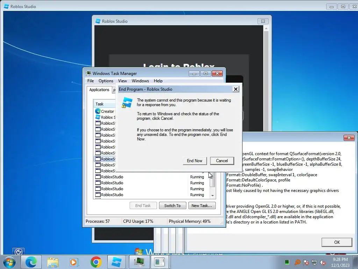Image resolution: width=358 pixels, height=269 pixels.
Task: Click the greyed-out End Task button
Action: coord(143,205)
